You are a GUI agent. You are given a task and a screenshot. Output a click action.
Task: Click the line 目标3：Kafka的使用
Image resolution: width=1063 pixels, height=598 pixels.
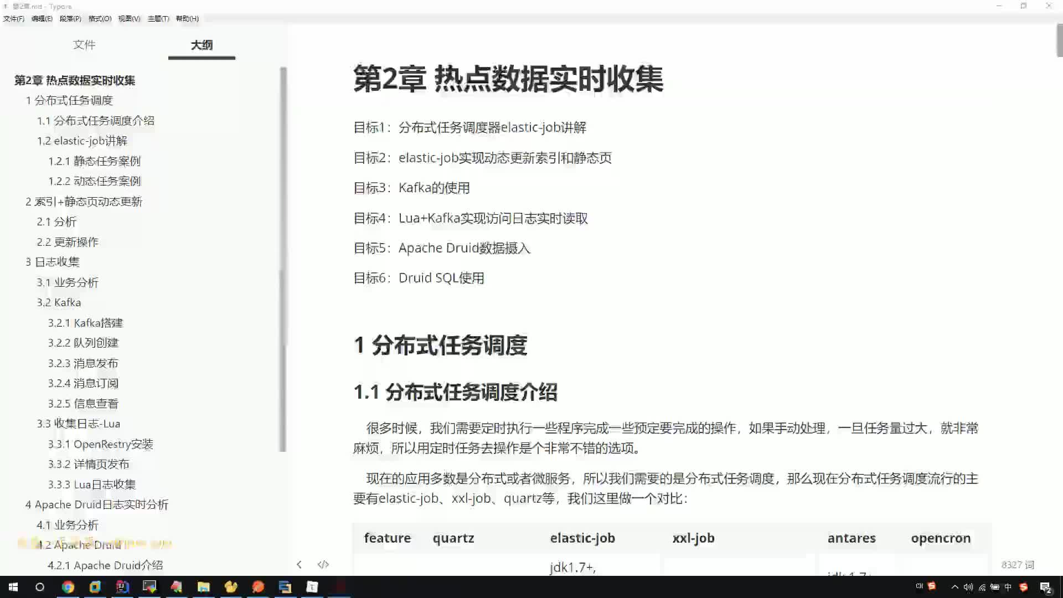(x=411, y=188)
